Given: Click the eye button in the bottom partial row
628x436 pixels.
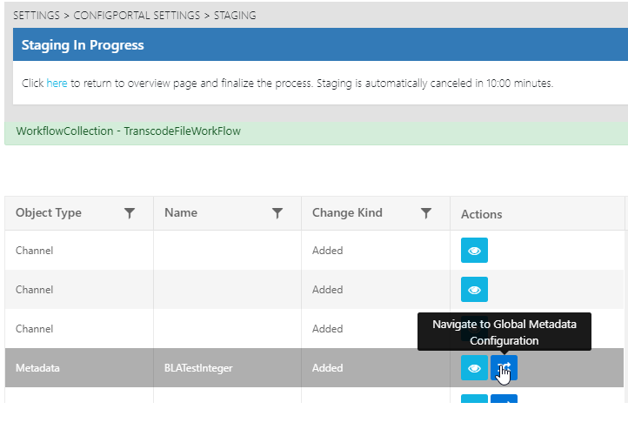Looking at the screenshot, I should click(474, 400).
